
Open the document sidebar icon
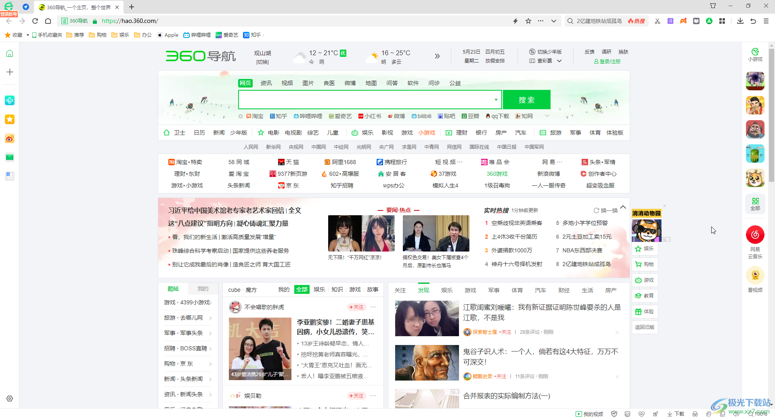(10, 176)
